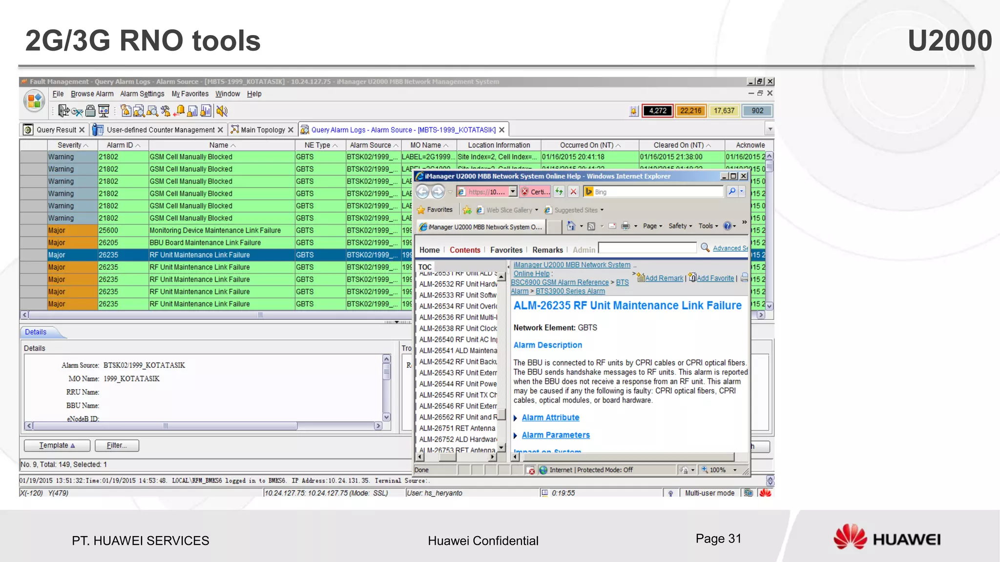Click the hand-with-bell document toolbar icon
This screenshot has width=1000, height=562.
click(x=125, y=111)
